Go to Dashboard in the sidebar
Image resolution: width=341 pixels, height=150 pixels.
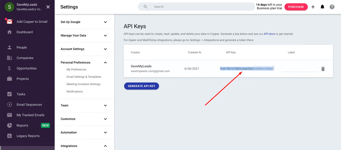pos(25,32)
